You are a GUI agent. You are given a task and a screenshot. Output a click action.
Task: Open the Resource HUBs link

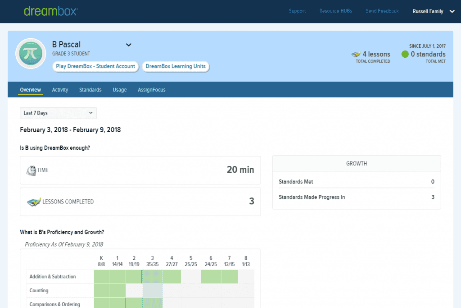[x=336, y=11]
